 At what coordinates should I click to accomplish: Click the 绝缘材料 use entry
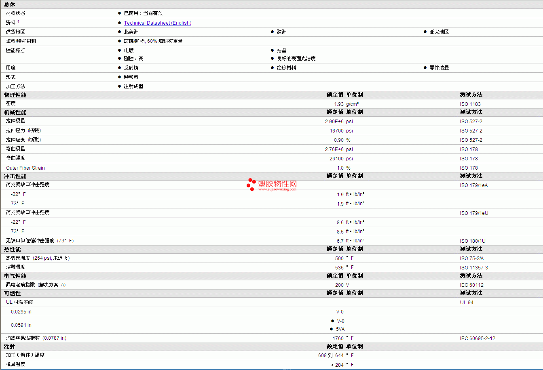coord(286,68)
